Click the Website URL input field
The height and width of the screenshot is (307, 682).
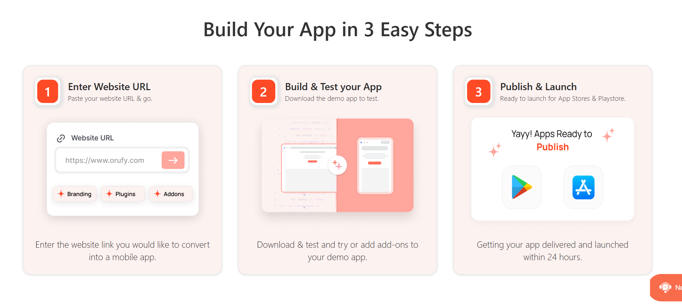(x=122, y=160)
